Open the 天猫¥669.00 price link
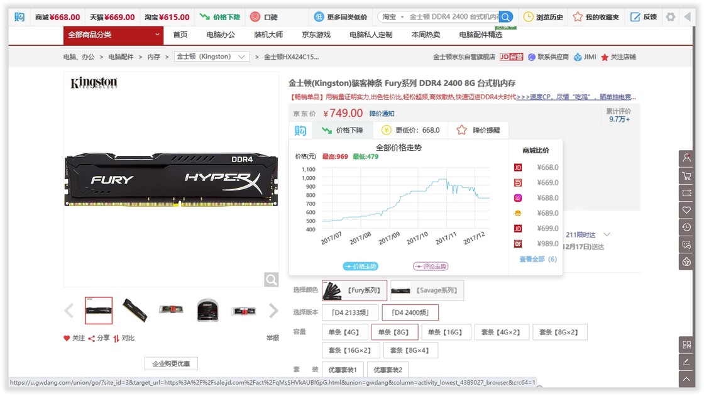The width and height of the screenshot is (704, 396). (x=113, y=17)
